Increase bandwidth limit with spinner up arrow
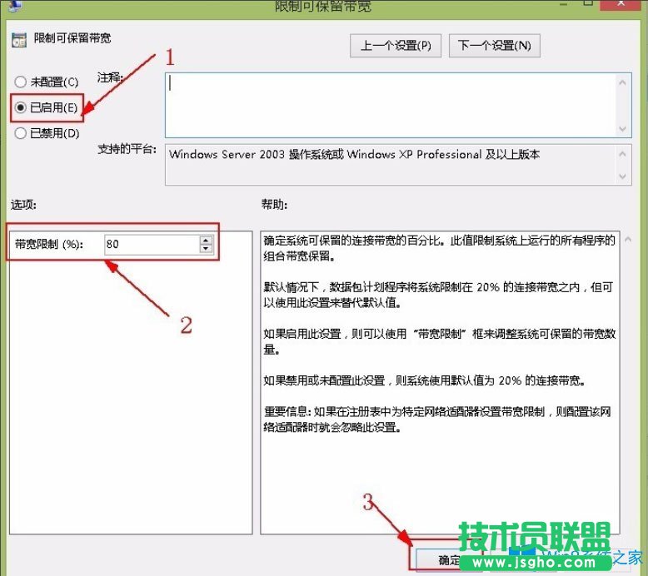Image resolution: width=648 pixels, height=576 pixels. pyautogui.click(x=206, y=240)
